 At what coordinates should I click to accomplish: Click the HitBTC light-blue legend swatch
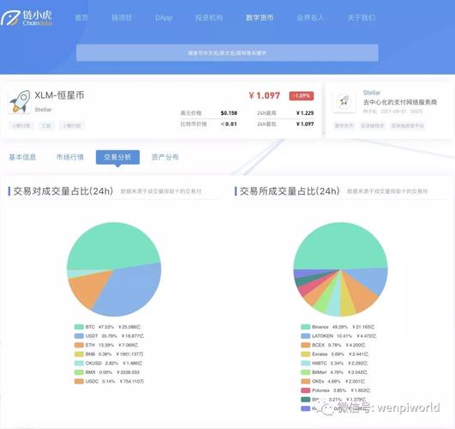[306, 363]
